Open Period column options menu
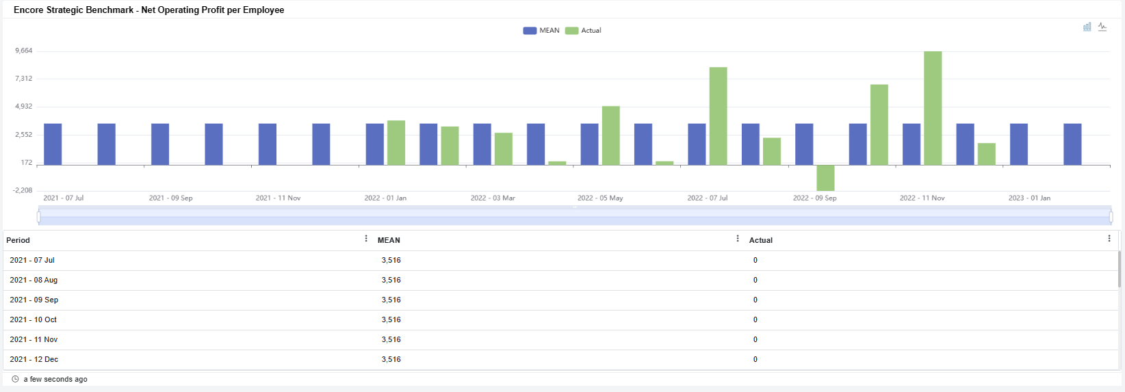1125x392 pixels. click(366, 239)
